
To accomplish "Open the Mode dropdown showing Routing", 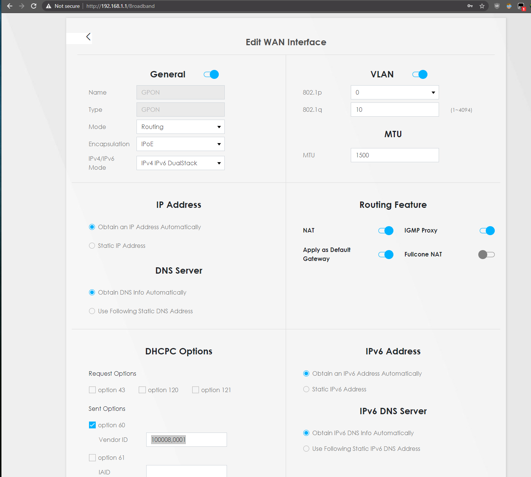I will pos(180,127).
